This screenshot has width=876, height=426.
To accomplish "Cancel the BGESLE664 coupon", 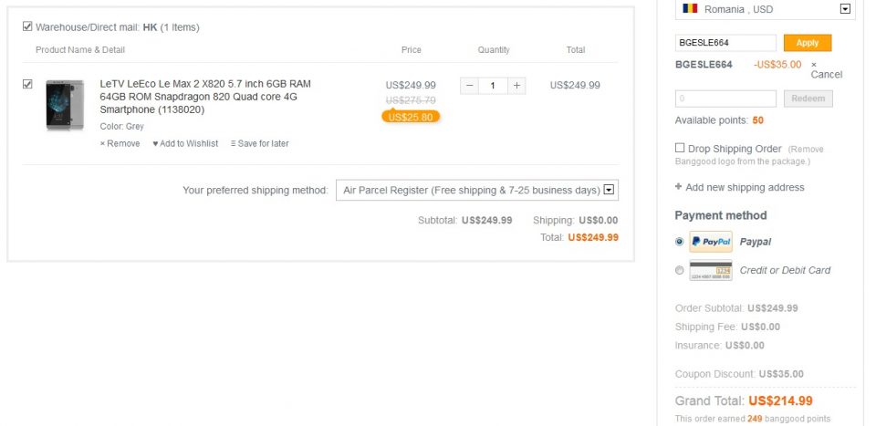I will click(826, 69).
